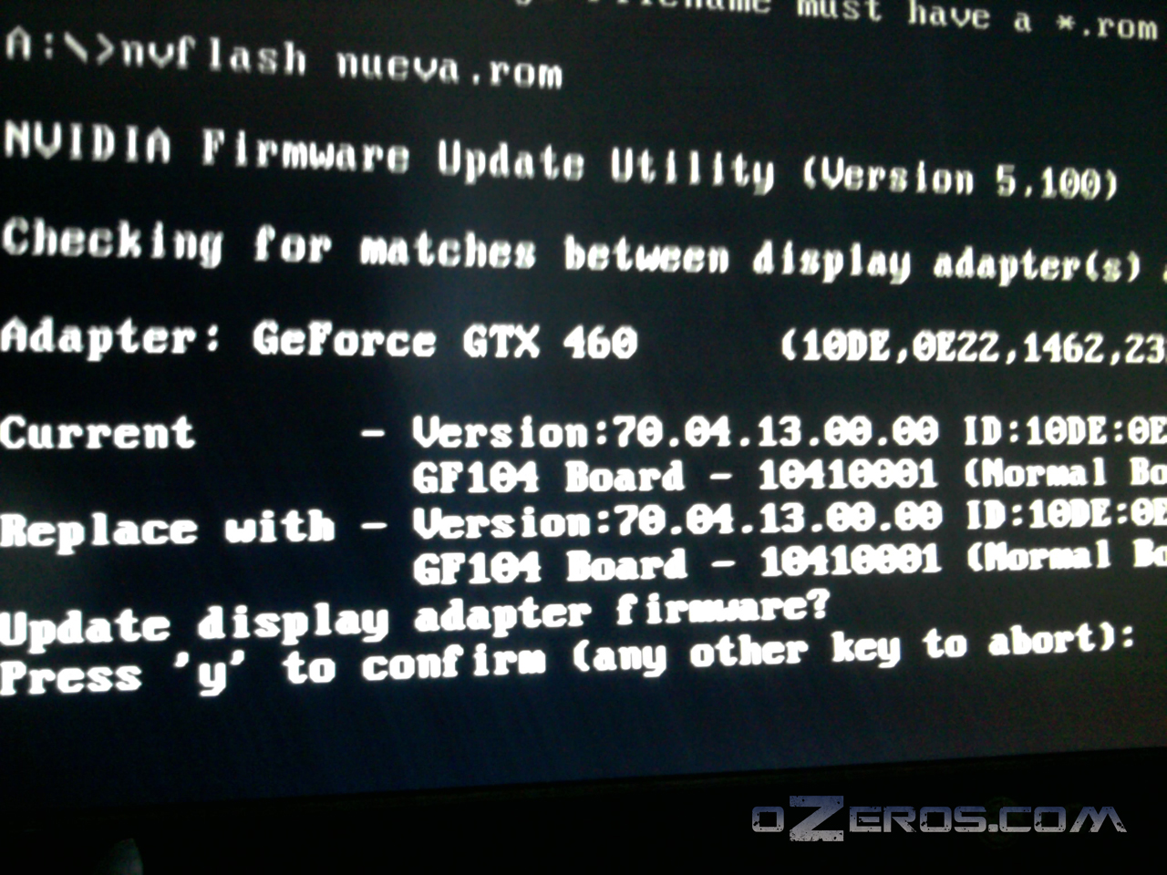Click the Current 'GF104 Board - 10410001' line
The width and height of the screenshot is (1167, 875).
tap(675, 476)
